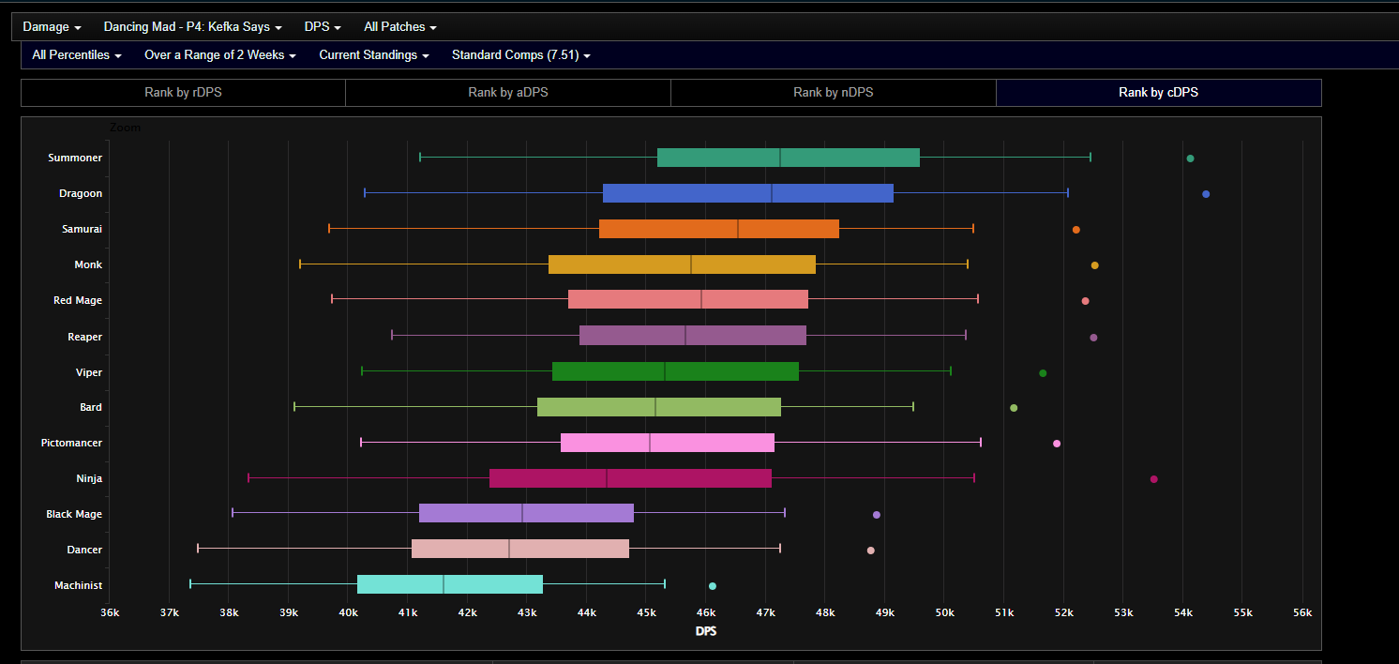Click the Black Mage lavender box bar
This screenshot has width=1399, height=664.
(x=526, y=513)
